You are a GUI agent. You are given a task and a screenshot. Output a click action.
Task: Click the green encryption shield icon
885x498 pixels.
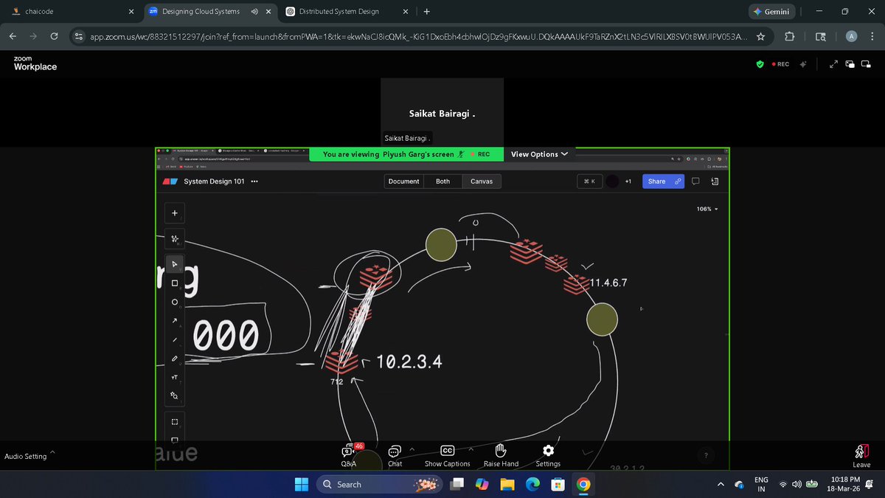760,64
